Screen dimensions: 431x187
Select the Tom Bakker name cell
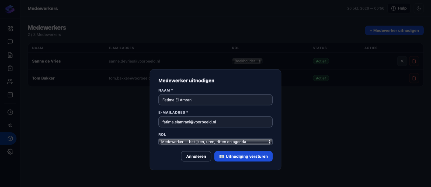43,78
